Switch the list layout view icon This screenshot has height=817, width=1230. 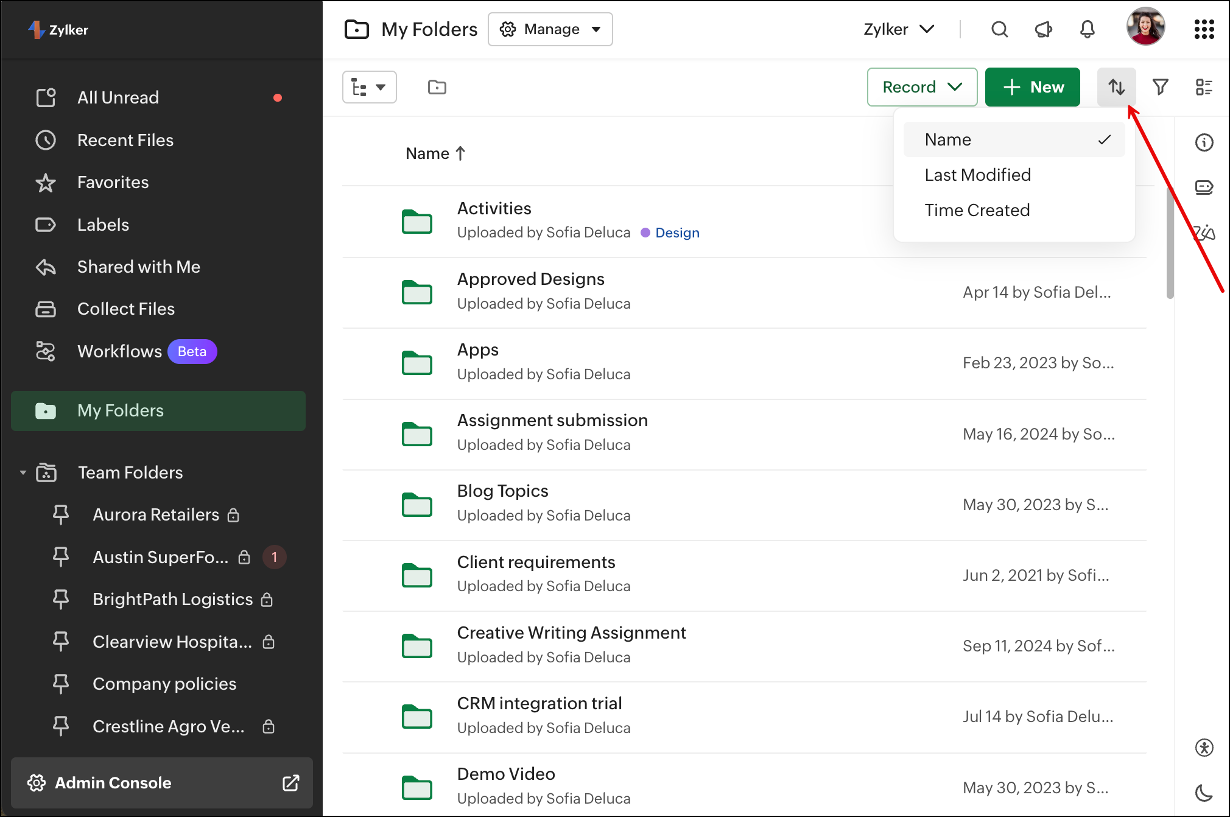point(1204,87)
